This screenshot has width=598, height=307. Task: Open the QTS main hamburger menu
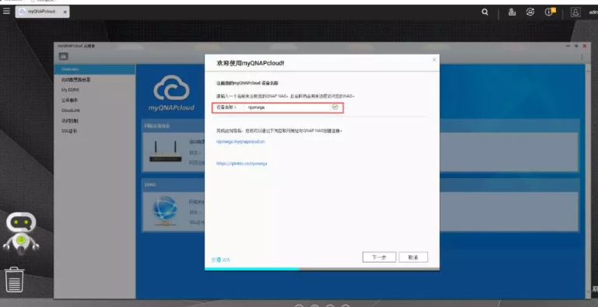point(6,11)
